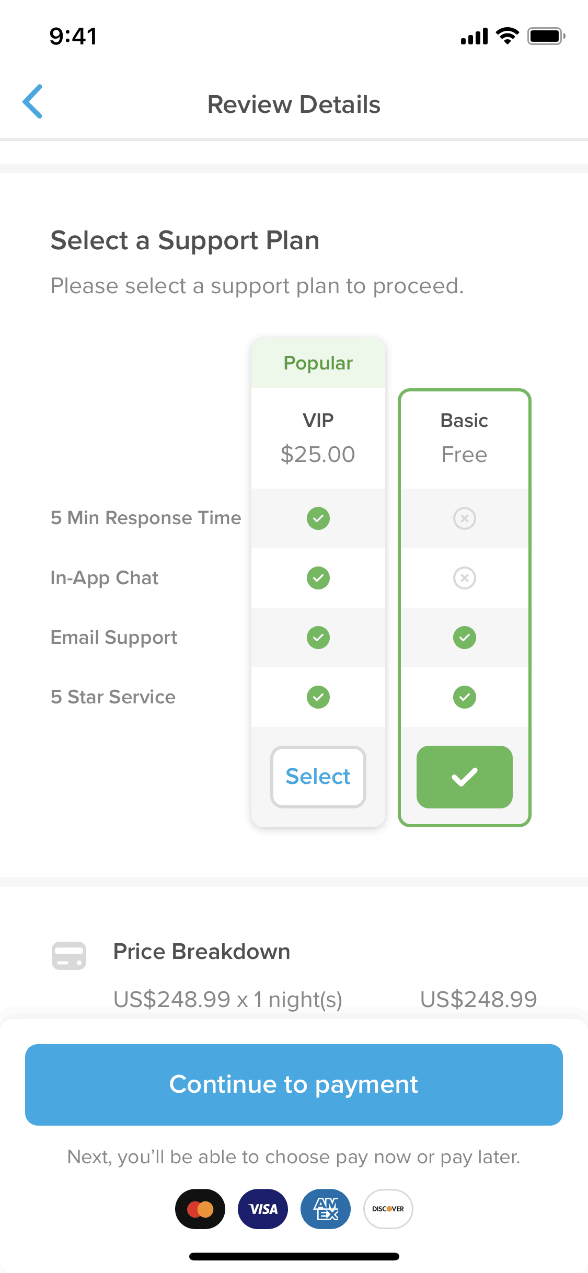This screenshot has width=588, height=1273.
Task: Click Basic 5 Min Response unavailable icon
Action: pyautogui.click(x=465, y=518)
